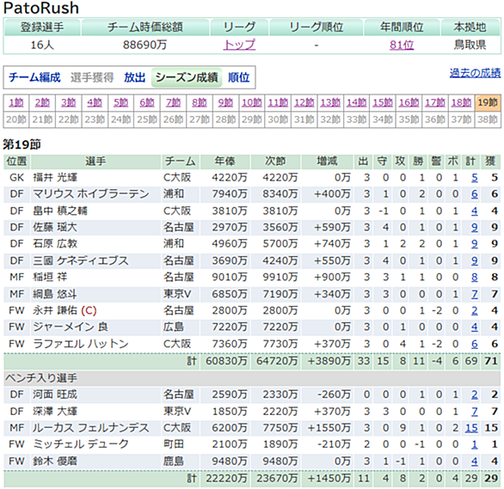The height and width of the screenshot is (489, 504).
Task: Go to 7節 results
Action: 173,103
